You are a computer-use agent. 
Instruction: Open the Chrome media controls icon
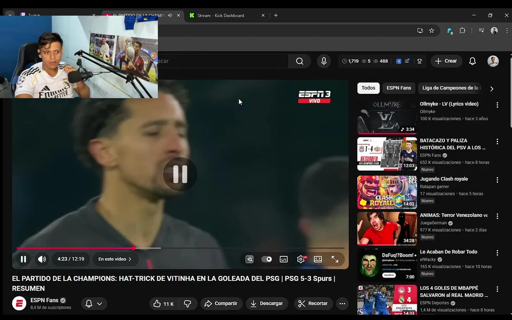pos(481,31)
